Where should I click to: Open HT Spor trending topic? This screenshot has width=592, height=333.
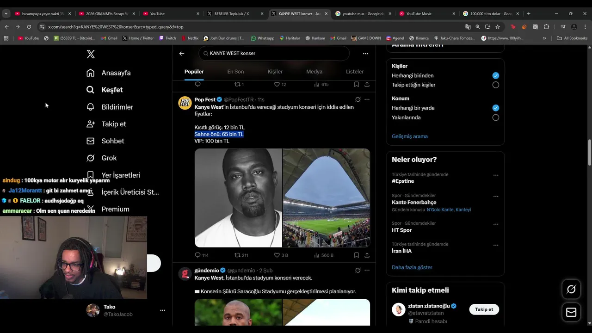point(401,230)
